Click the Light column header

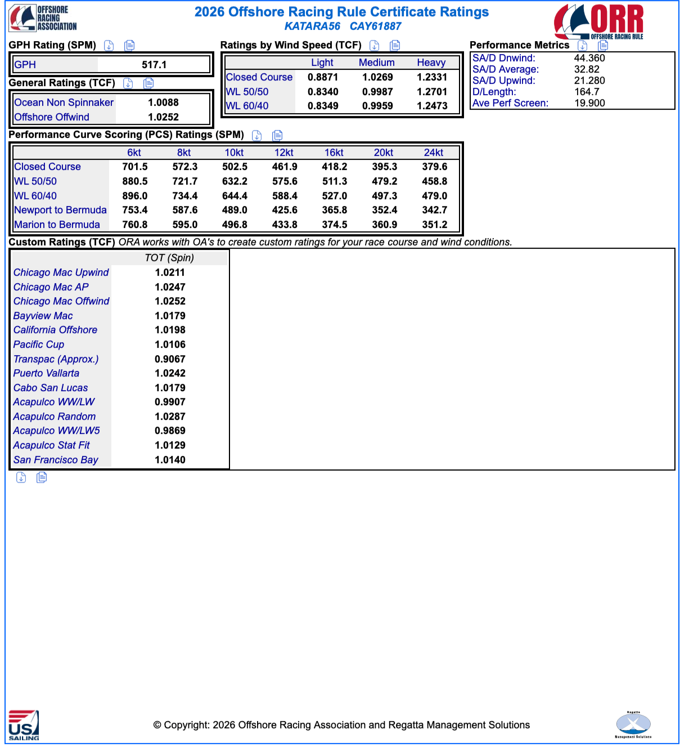pyautogui.click(x=322, y=62)
